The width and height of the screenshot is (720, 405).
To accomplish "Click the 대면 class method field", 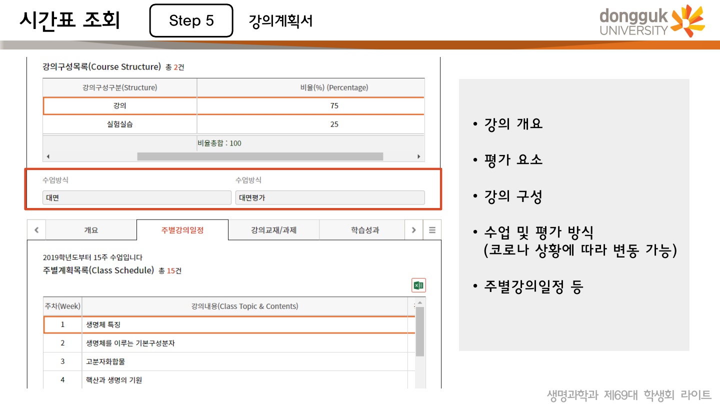I will click(x=137, y=197).
